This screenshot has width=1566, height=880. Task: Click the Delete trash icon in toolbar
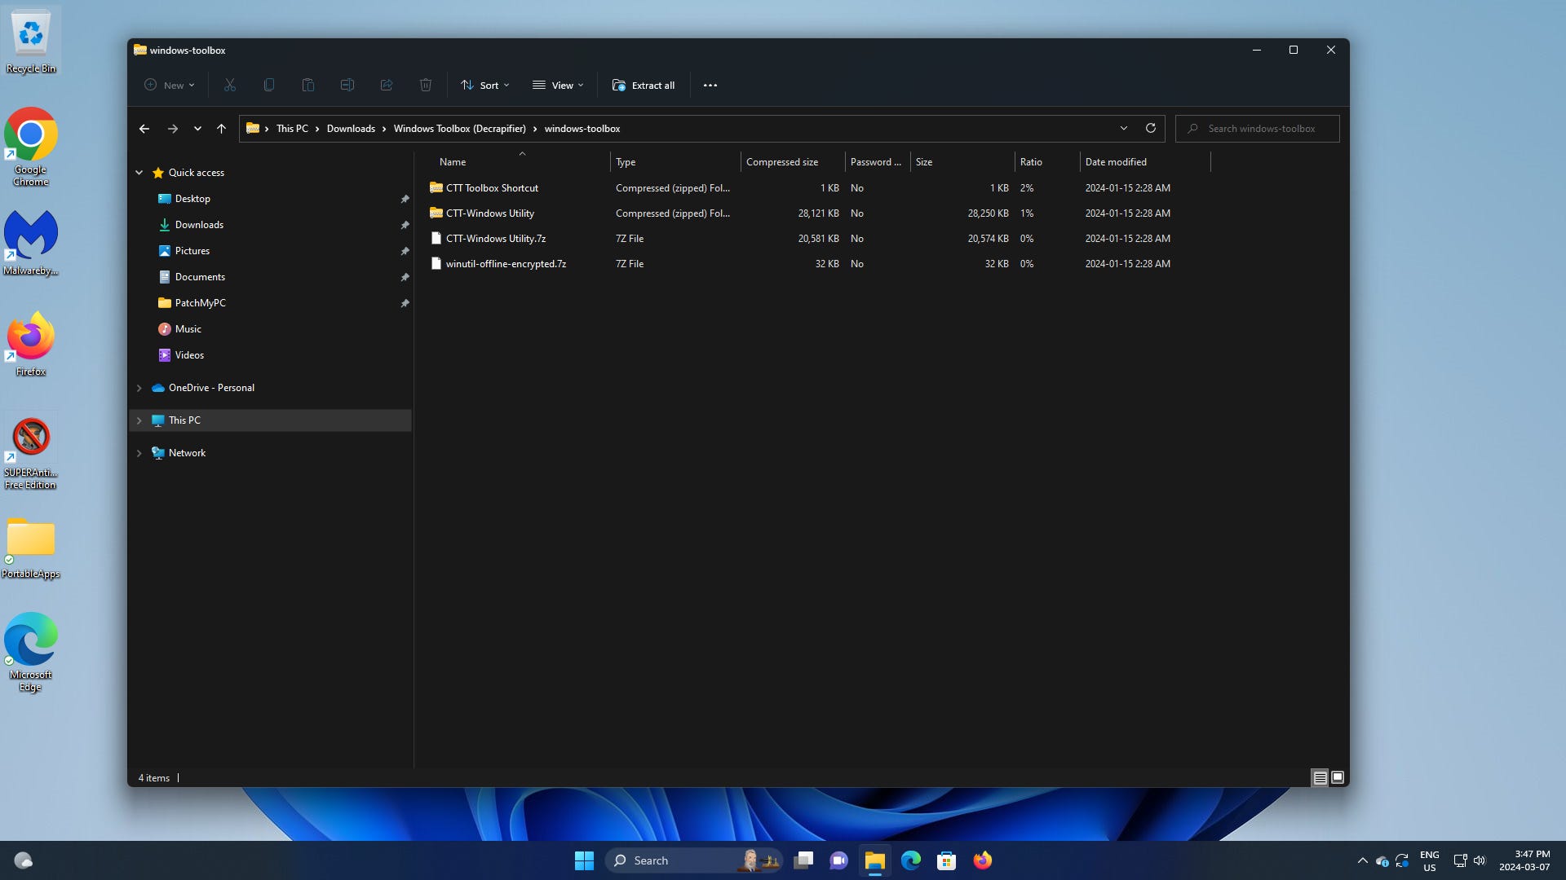[x=426, y=85]
